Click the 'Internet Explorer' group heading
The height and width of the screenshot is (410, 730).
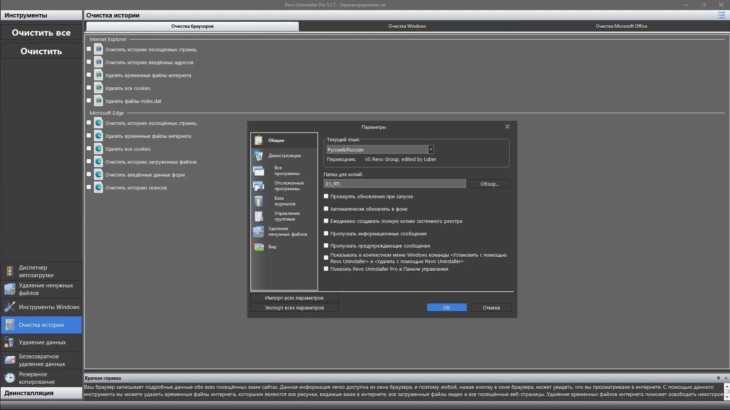108,39
